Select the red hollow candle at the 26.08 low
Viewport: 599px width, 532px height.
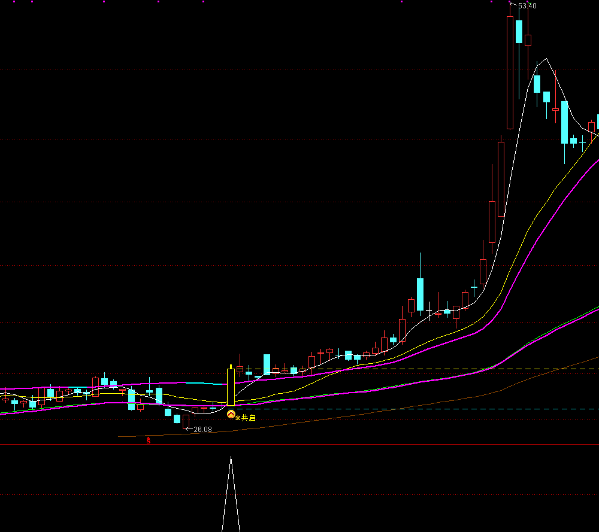(186, 422)
